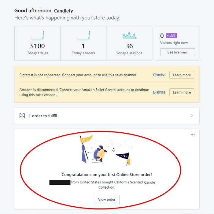Click the Today's sessions area chart icon
Image resolution: width=214 pixels, height=214 pixels.
pyautogui.click(x=129, y=35)
